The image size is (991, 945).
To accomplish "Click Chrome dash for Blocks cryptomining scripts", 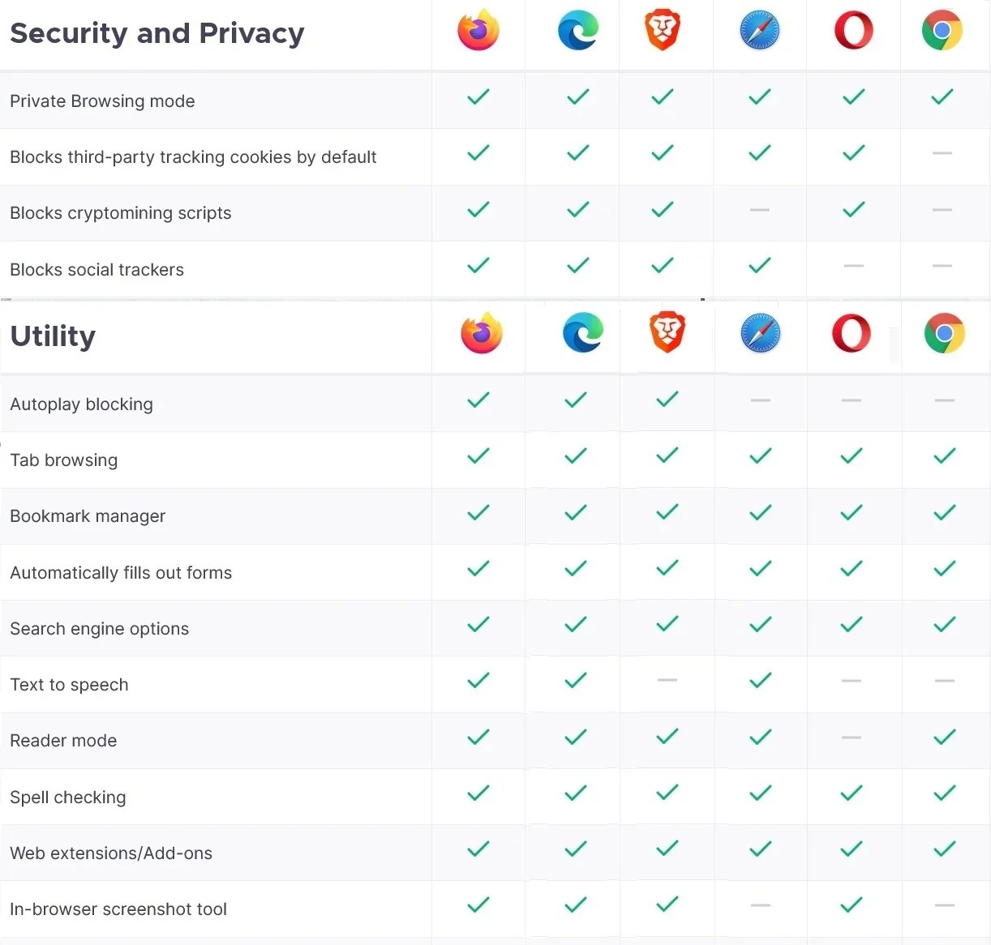I will point(942,210).
